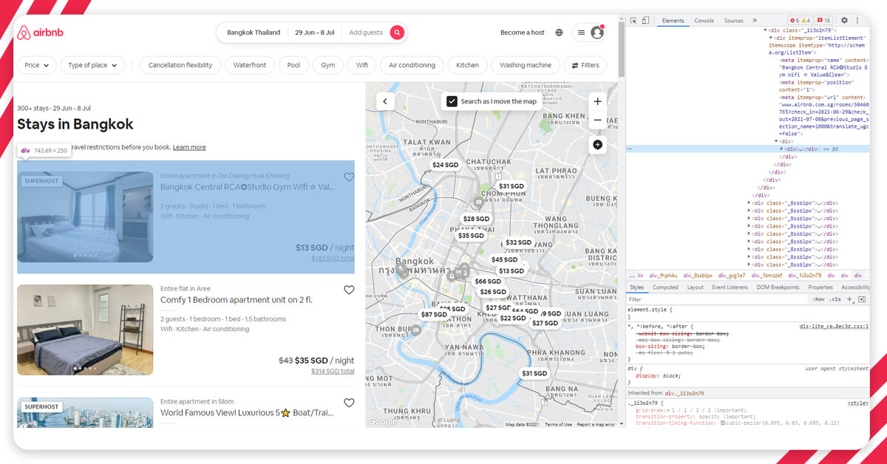Switch to the Console tab
The image size is (887, 464).
(x=704, y=21)
